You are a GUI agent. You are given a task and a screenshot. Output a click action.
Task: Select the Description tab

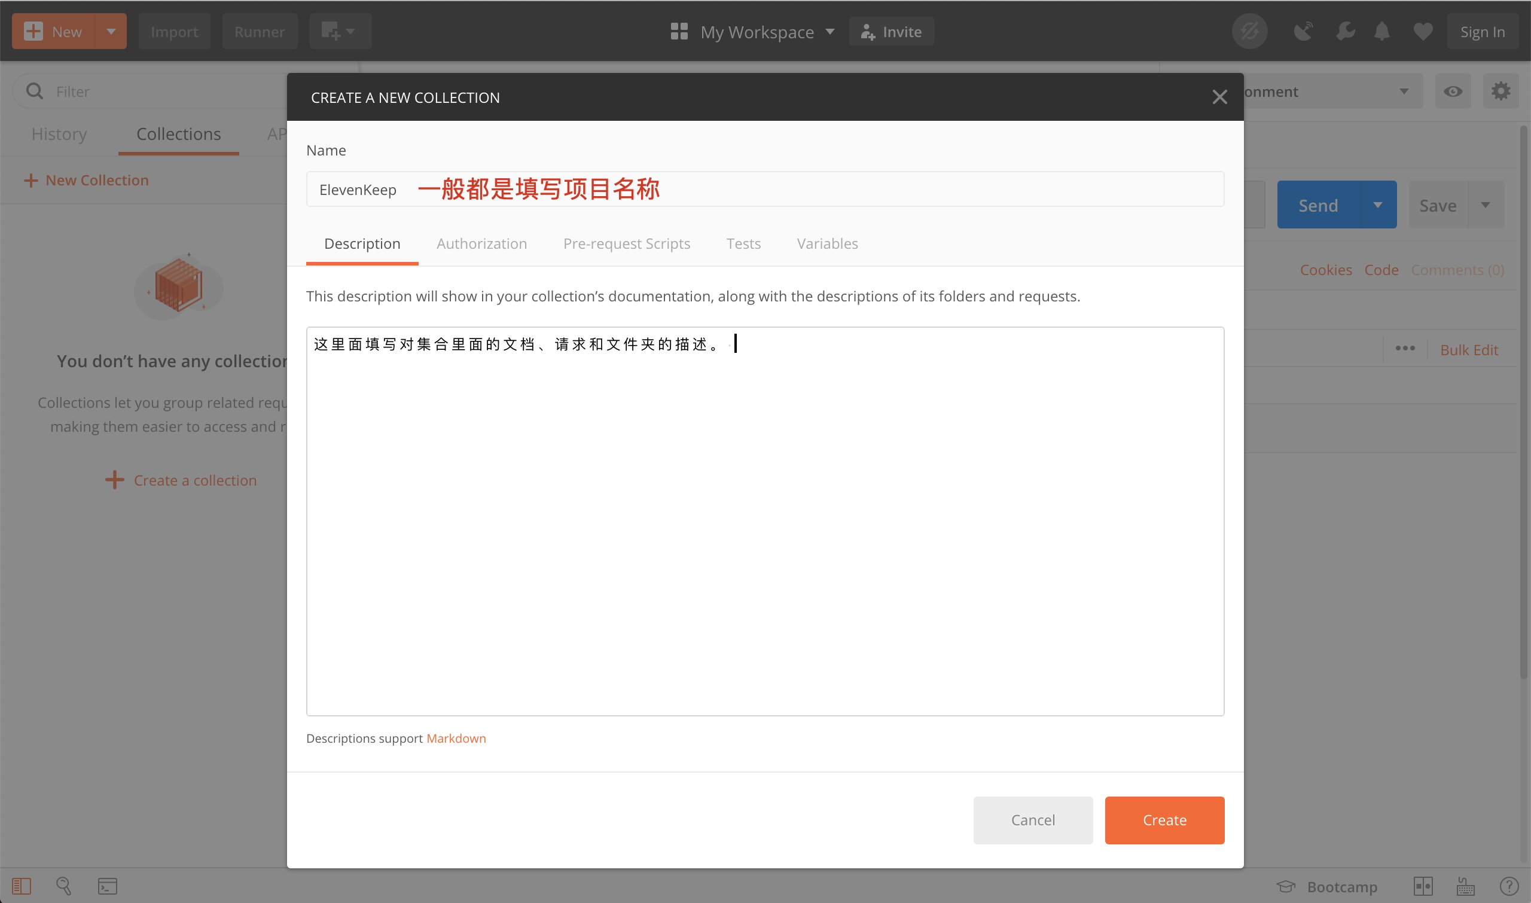point(362,243)
